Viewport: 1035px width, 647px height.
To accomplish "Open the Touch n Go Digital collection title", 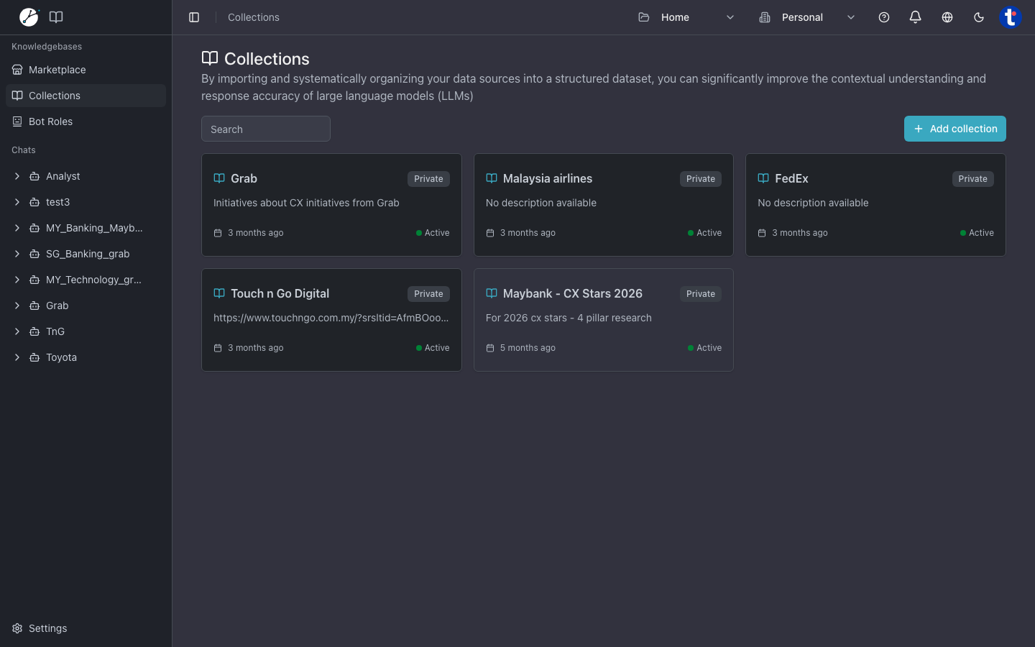I will [x=280, y=293].
